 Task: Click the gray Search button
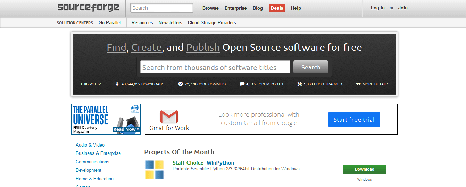click(311, 67)
